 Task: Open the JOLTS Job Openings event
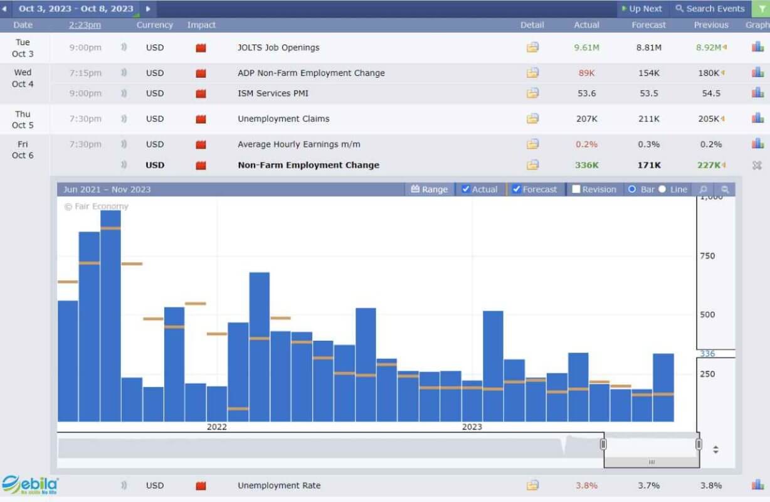[x=278, y=47]
